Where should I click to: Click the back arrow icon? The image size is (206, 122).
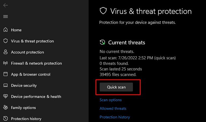point(6,5)
